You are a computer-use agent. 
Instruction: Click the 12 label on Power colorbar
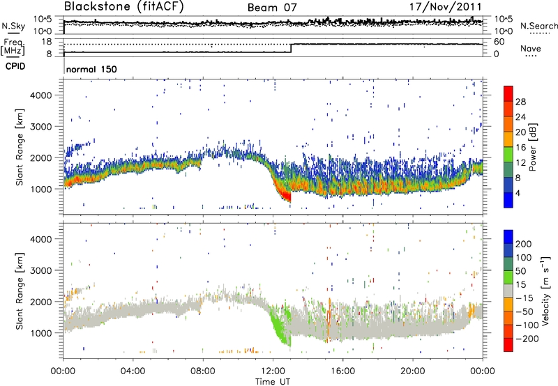click(520, 163)
